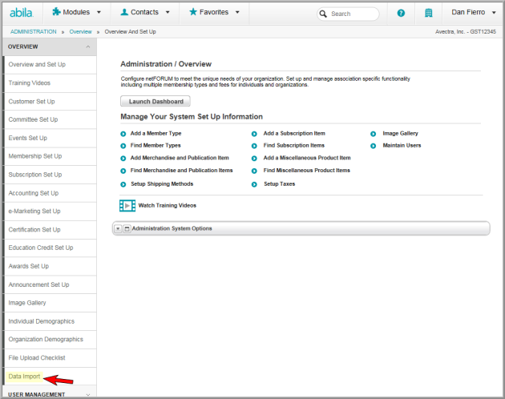Click bullet icon beside Setup Taxes
Image resolution: width=505 pixels, height=399 pixels.
[254, 184]
